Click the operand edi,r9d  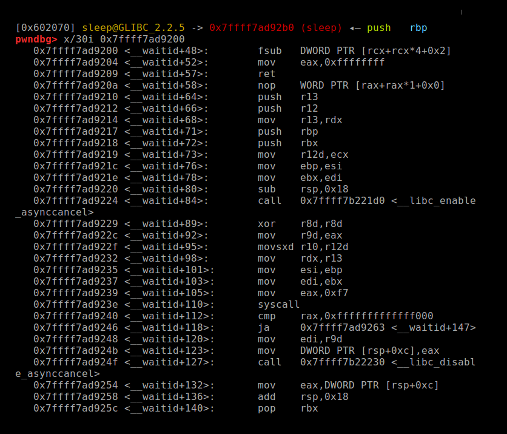click(x=321, y=339)
